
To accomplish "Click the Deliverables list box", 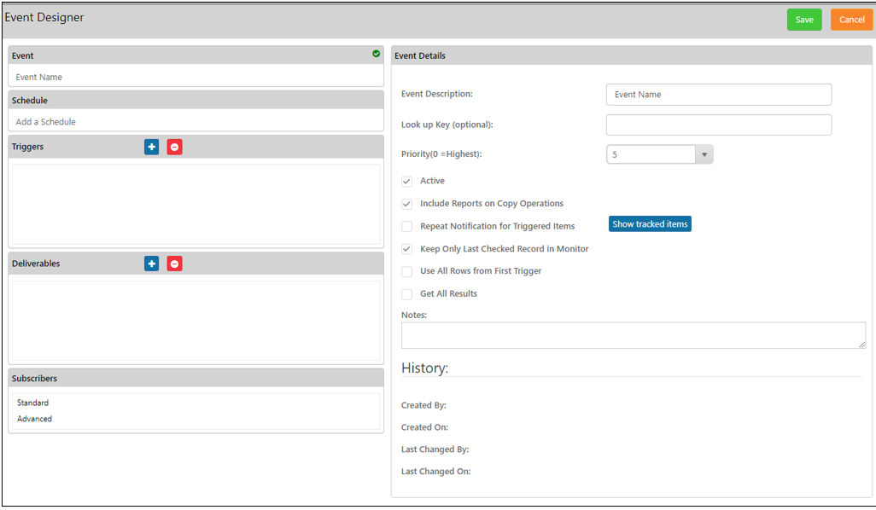I will pyautogui.click(x=196, y=321).
